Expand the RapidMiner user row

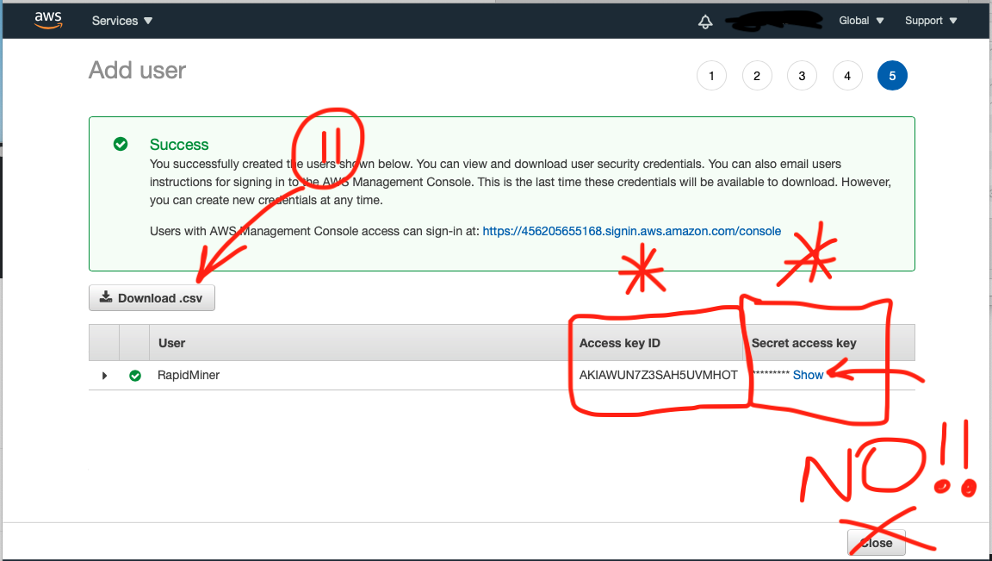pos(104,376)
